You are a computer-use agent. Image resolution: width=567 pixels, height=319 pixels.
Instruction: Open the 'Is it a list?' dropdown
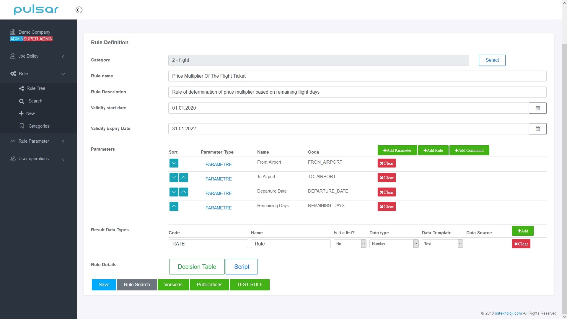pos(350,244)
